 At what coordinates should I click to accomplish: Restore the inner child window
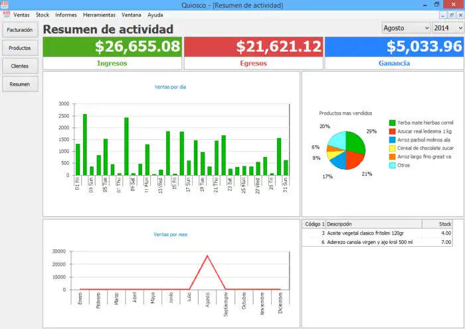pyautogui.click(x=452, y=15)
